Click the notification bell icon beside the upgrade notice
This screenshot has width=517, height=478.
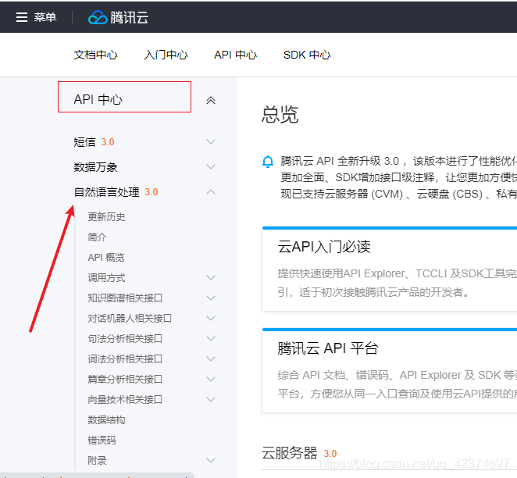[x=268, y=162]
